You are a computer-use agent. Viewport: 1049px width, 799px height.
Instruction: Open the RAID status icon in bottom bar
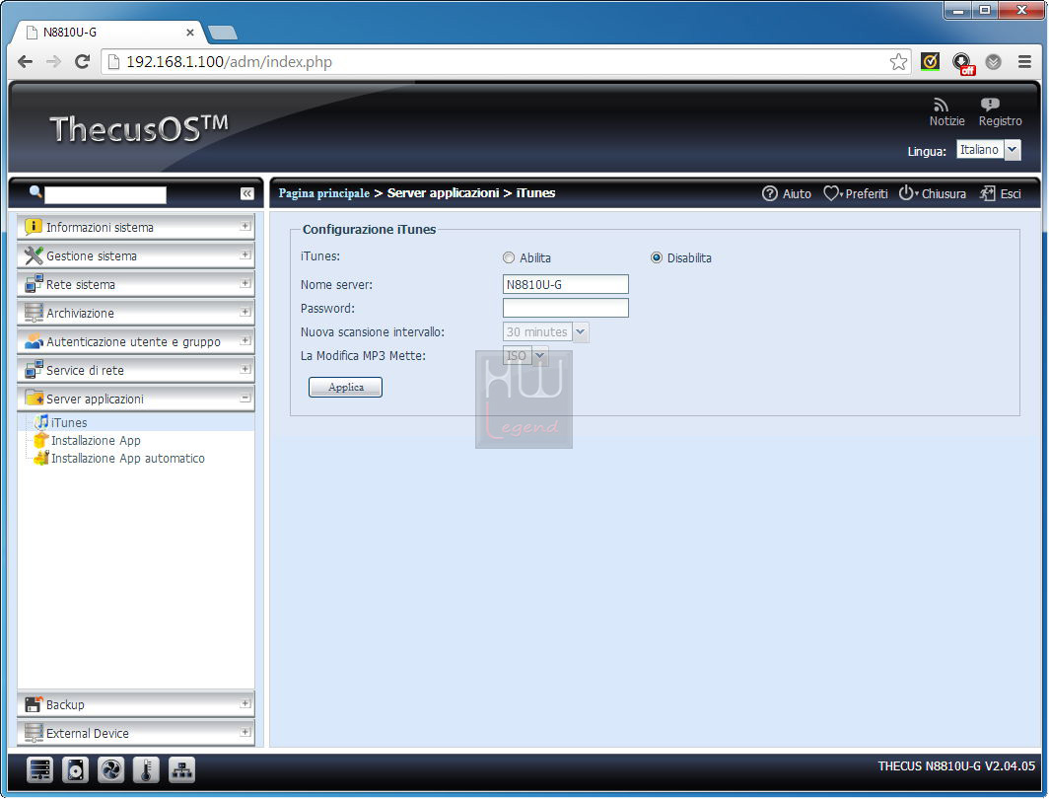[40, 770]
